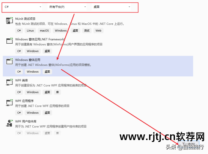Click the WPF 用户控件库 description text

click(x=51, y=127)
